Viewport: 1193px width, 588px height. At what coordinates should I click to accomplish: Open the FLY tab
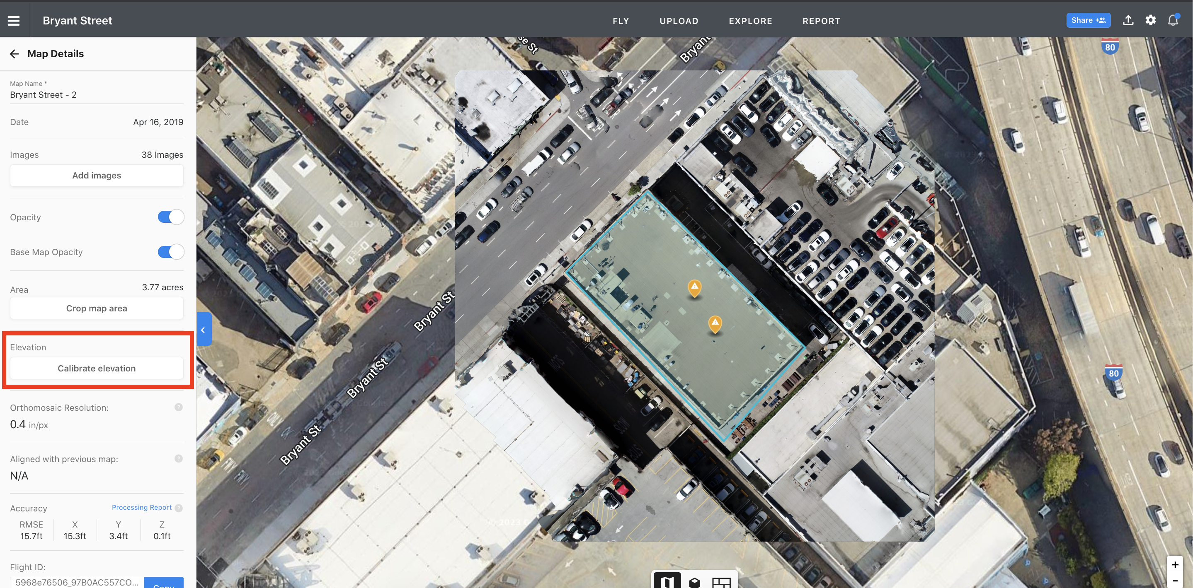tap(621, 21)
